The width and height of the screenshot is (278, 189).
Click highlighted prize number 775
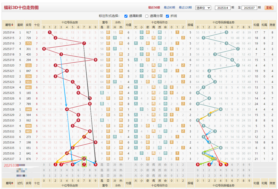29,43
